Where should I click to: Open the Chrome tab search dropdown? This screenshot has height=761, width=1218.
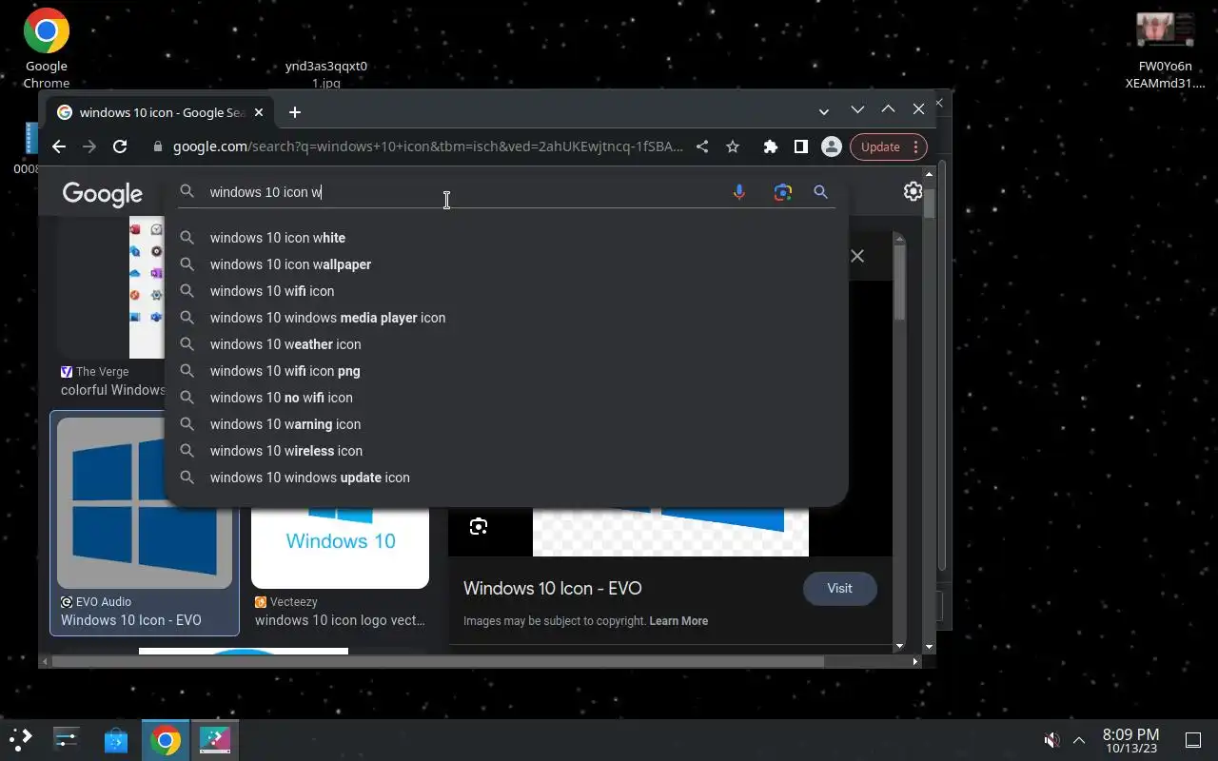(824, 111)
